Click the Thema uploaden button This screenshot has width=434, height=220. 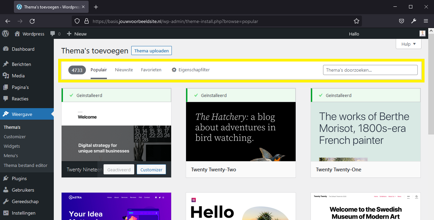(151, 51)
